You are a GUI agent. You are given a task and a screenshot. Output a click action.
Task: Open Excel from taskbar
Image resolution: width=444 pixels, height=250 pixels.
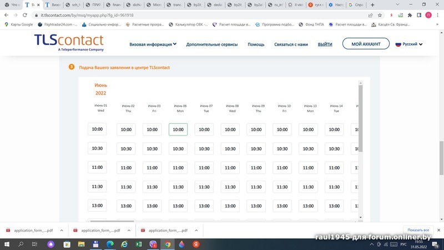coord(139,244)
